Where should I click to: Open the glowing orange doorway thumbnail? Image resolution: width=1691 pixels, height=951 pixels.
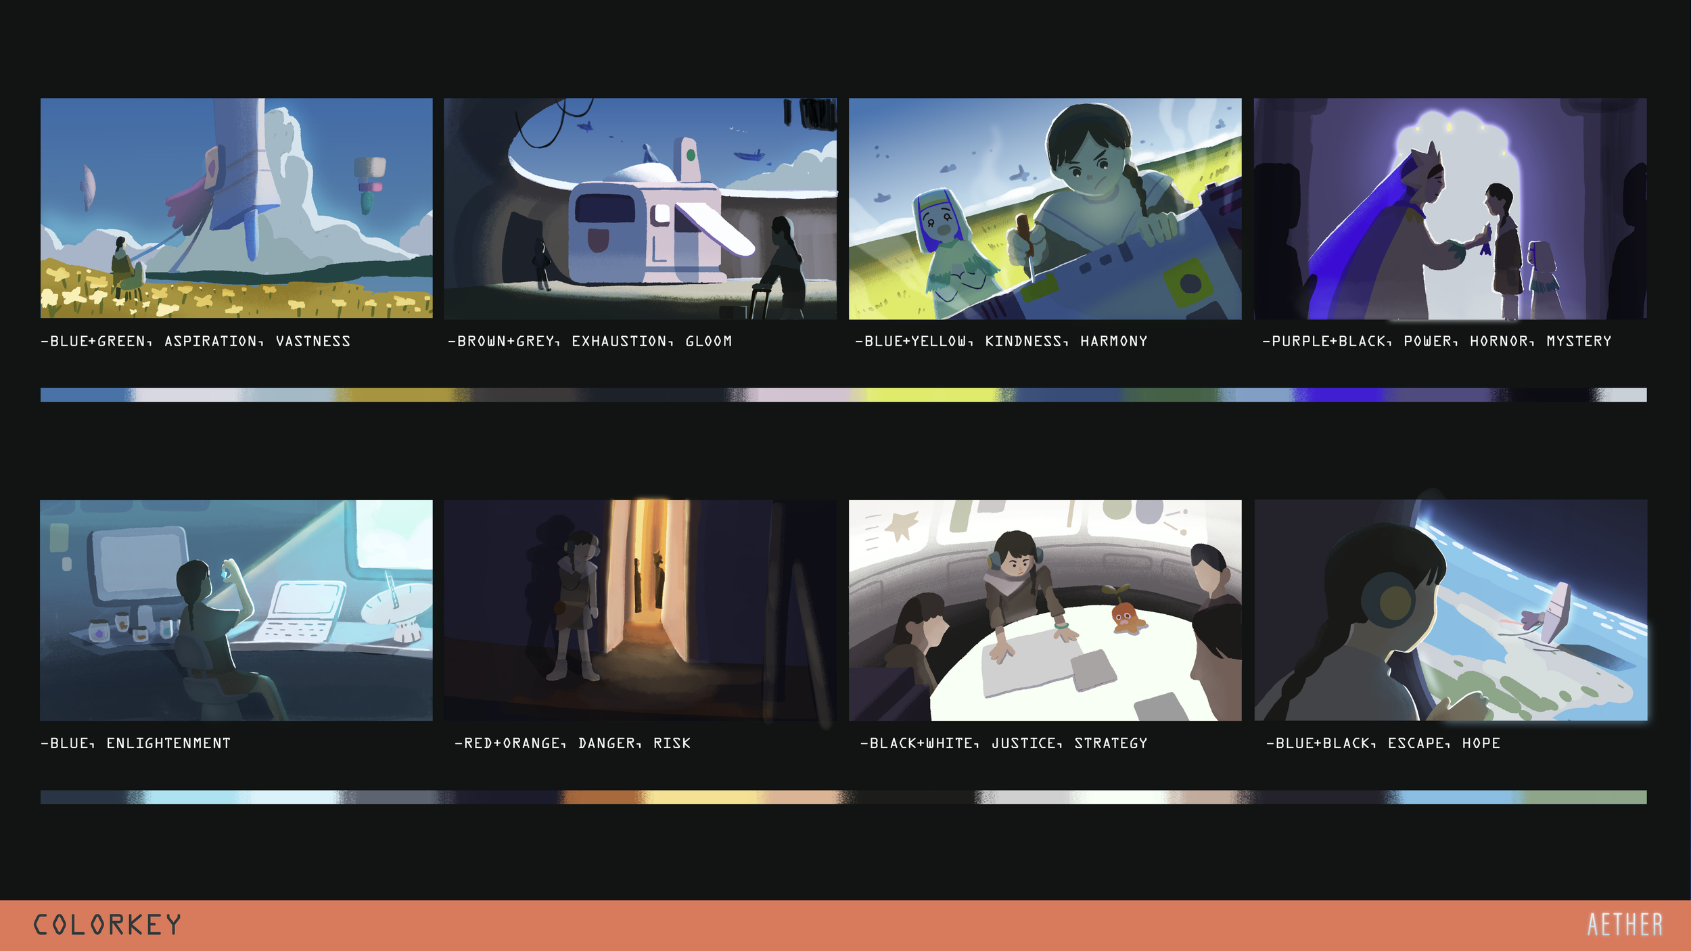point(640,610)
